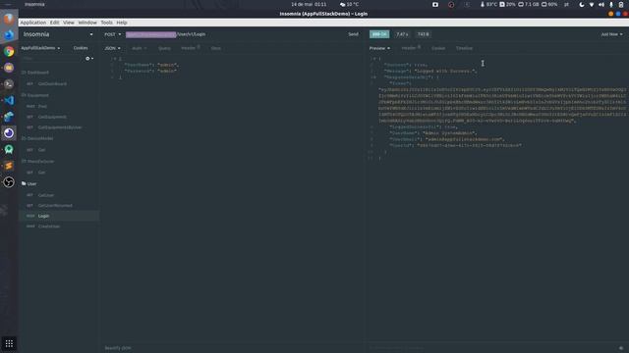The width and height of the screenshot is (629, 353).
Task: Open the View menu
Action: (x=69, y=23)
